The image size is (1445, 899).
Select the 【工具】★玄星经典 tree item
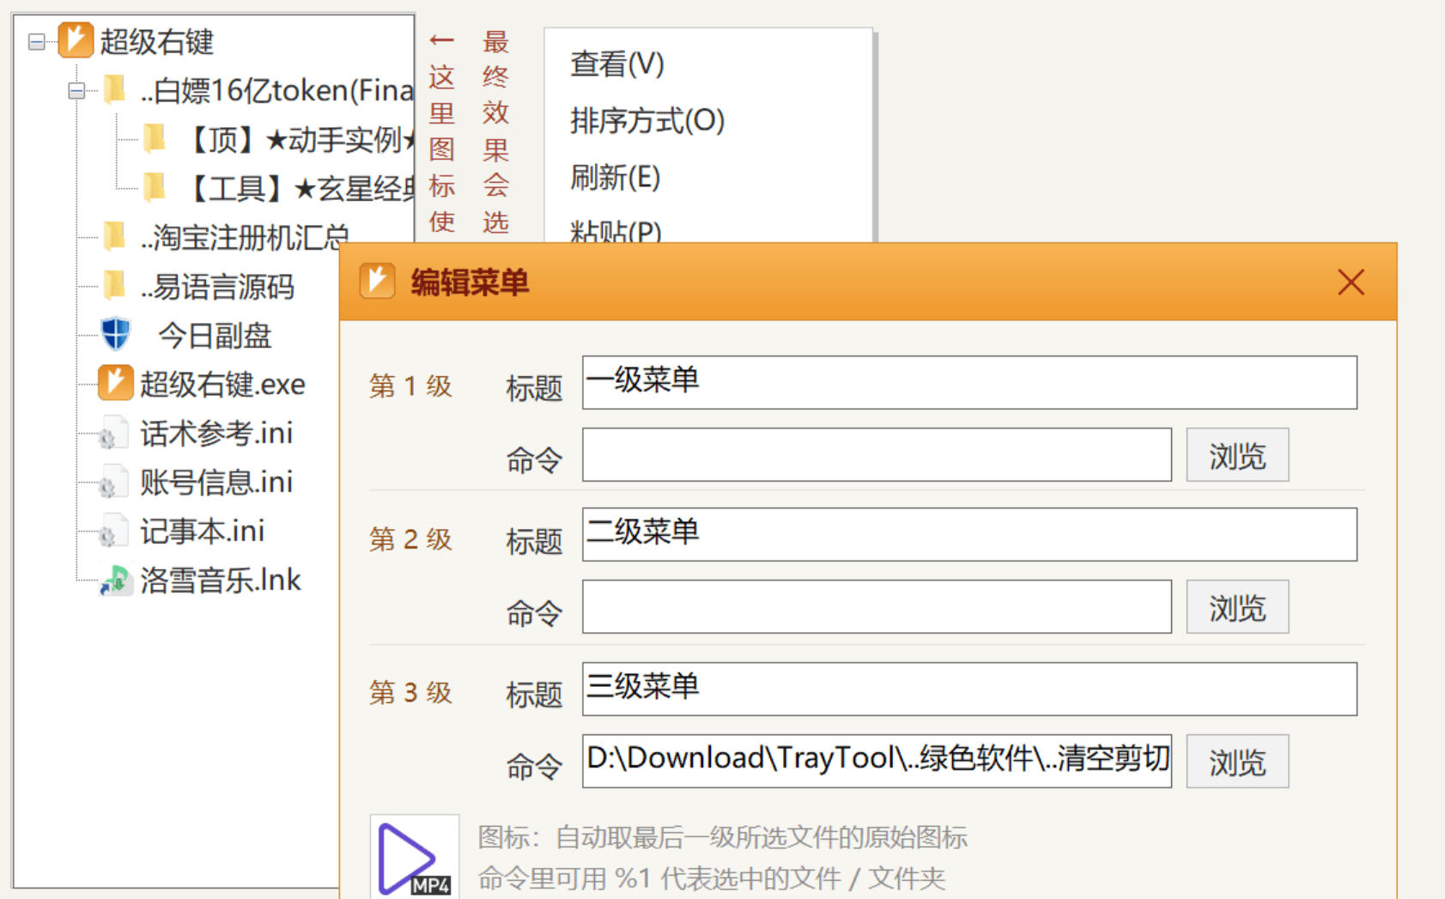[297, 188]
